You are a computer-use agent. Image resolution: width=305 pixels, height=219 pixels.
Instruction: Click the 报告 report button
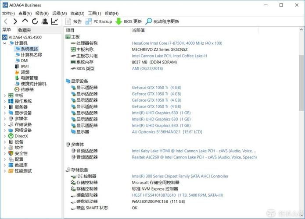tap(74, 21)
